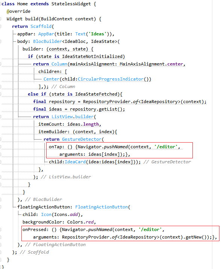Click 'red' in Colors.red

pos(89,222)
